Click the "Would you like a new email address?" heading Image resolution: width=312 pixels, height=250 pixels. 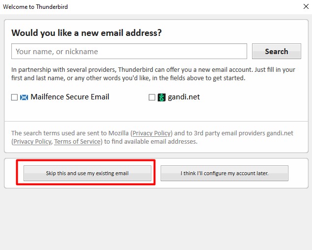point(86,33)
